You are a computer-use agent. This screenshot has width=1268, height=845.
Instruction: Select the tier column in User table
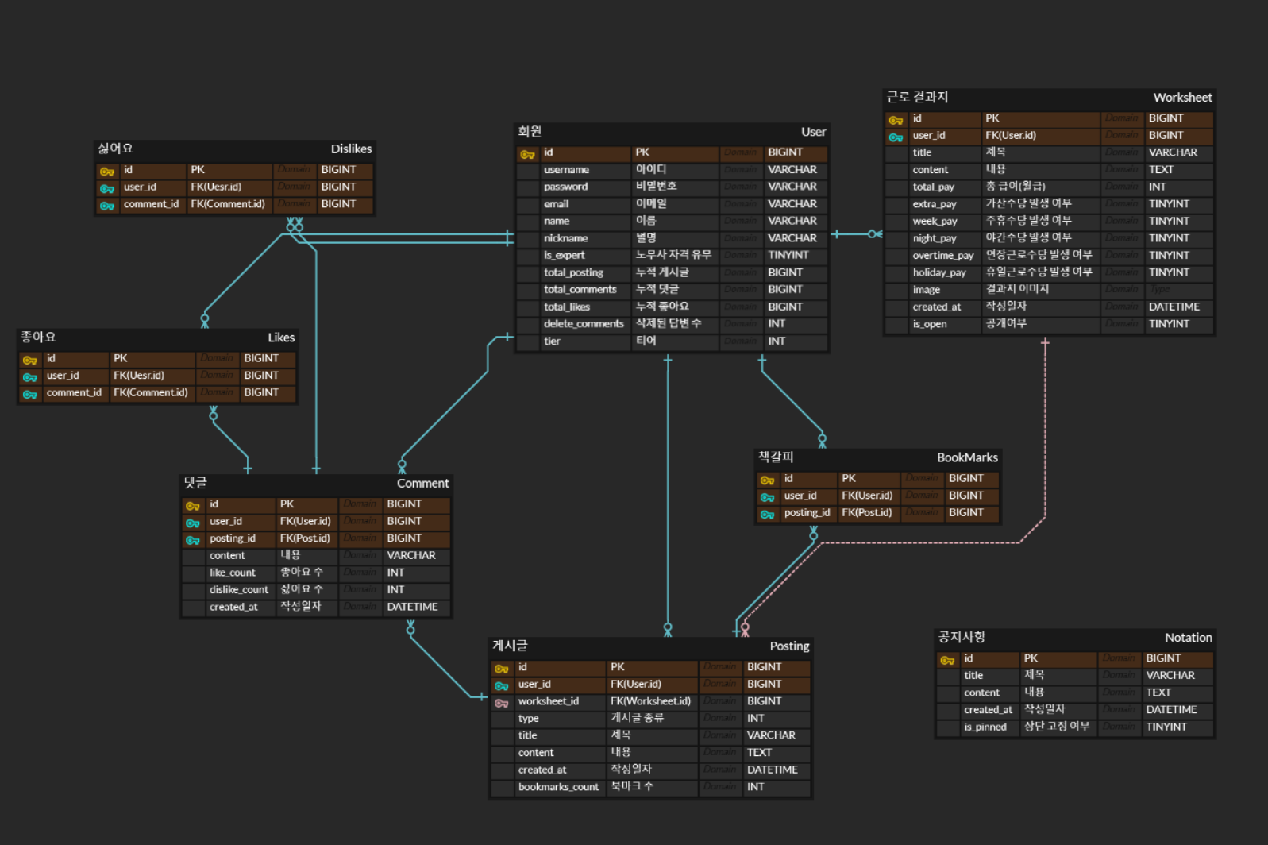[672, 341]
